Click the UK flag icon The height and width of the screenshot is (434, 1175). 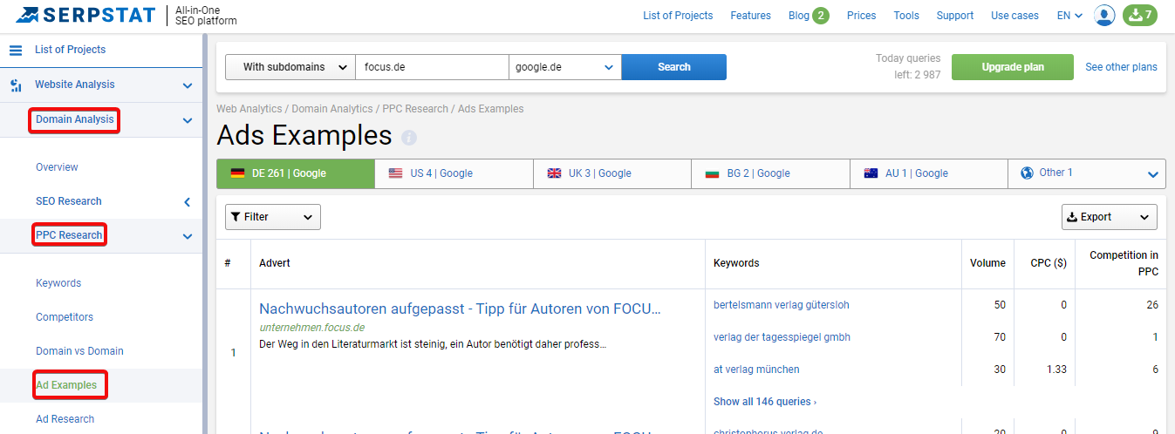coord(554,173)
